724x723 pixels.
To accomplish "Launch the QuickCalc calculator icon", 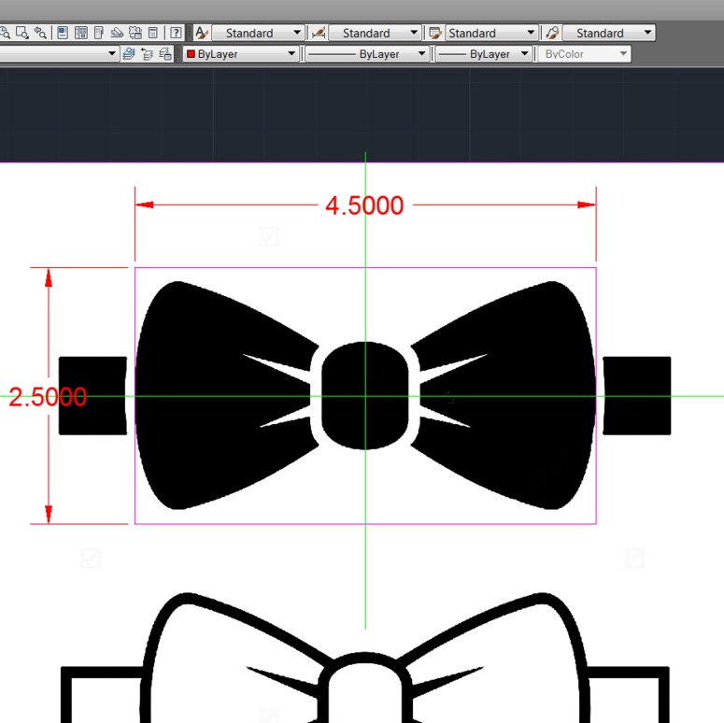I will tap(153, 33).
